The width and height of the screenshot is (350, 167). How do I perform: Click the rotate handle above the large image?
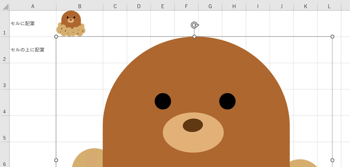click(195, 25)
